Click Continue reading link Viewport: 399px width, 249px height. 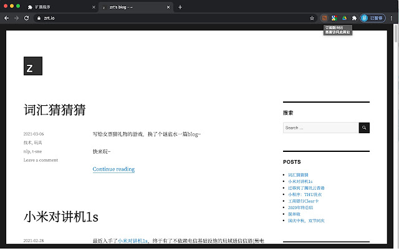pyautogui.click(x=113, y=169)
